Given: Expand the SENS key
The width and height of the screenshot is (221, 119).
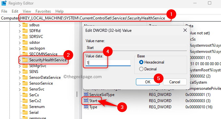Looking at the screenshot, I should 20,72.
